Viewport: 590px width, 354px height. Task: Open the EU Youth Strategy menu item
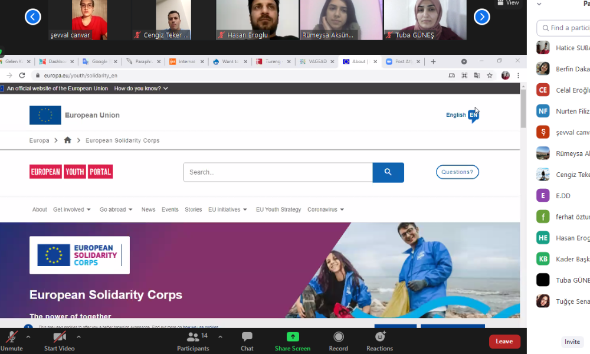click(278, 209)
